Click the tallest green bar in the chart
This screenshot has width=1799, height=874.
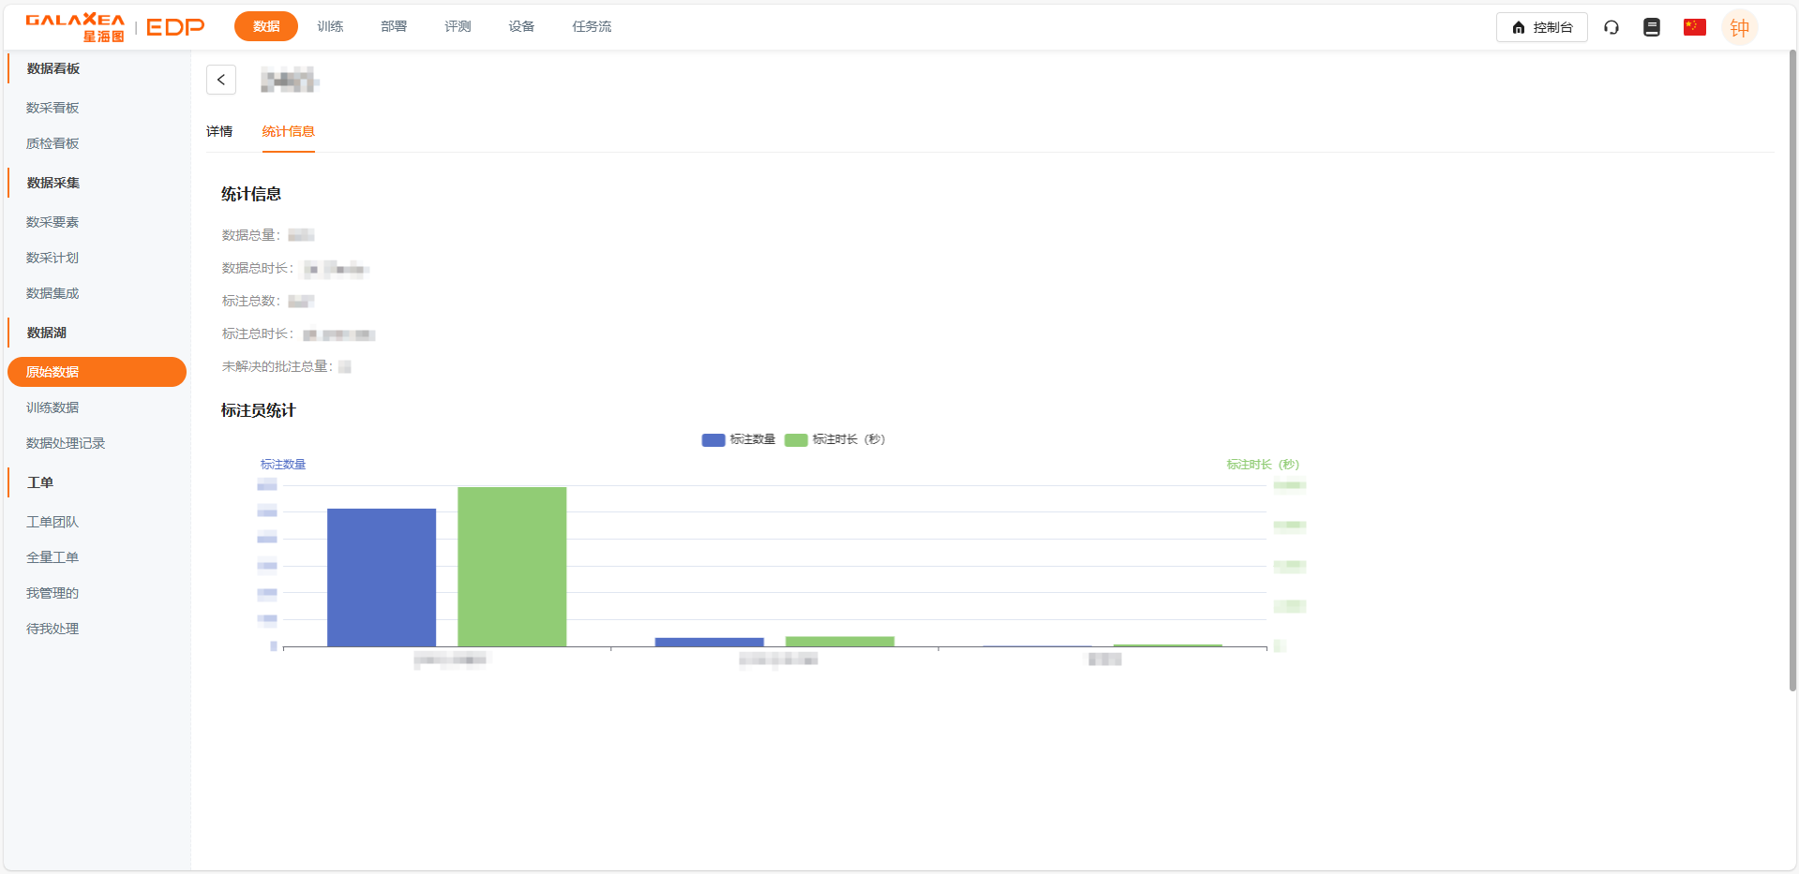pos(512,566)
